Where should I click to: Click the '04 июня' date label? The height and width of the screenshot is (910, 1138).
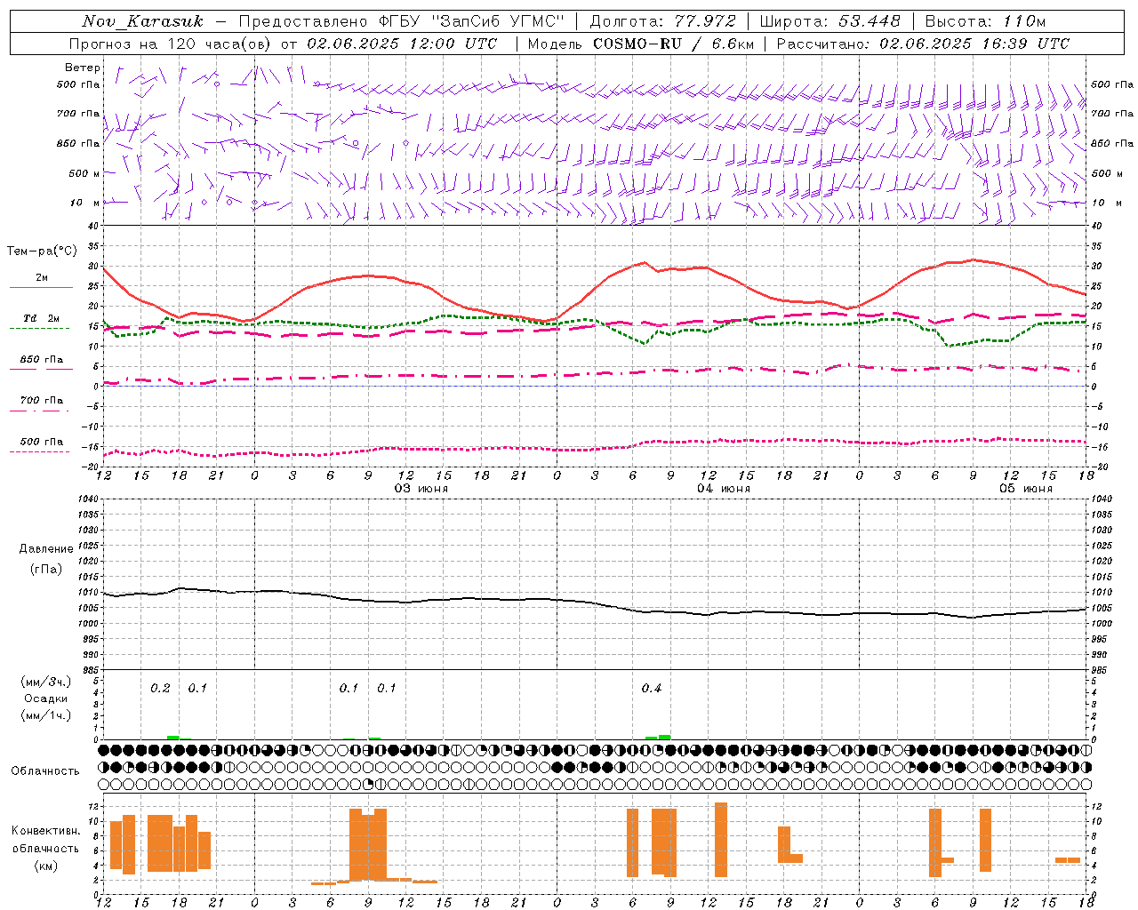coord(724,489)
